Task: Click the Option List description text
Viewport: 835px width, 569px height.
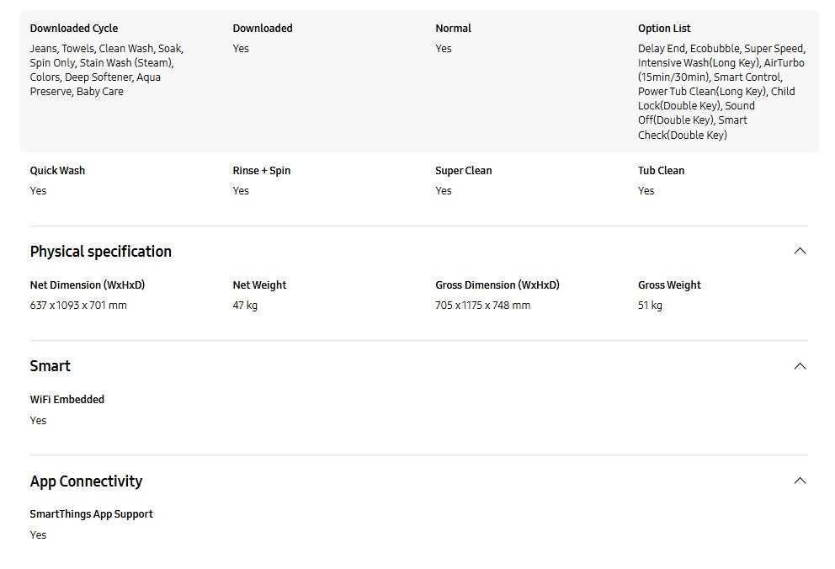Action: pos(721,92)
